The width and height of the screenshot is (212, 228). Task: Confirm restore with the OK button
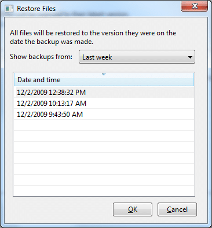133,209
